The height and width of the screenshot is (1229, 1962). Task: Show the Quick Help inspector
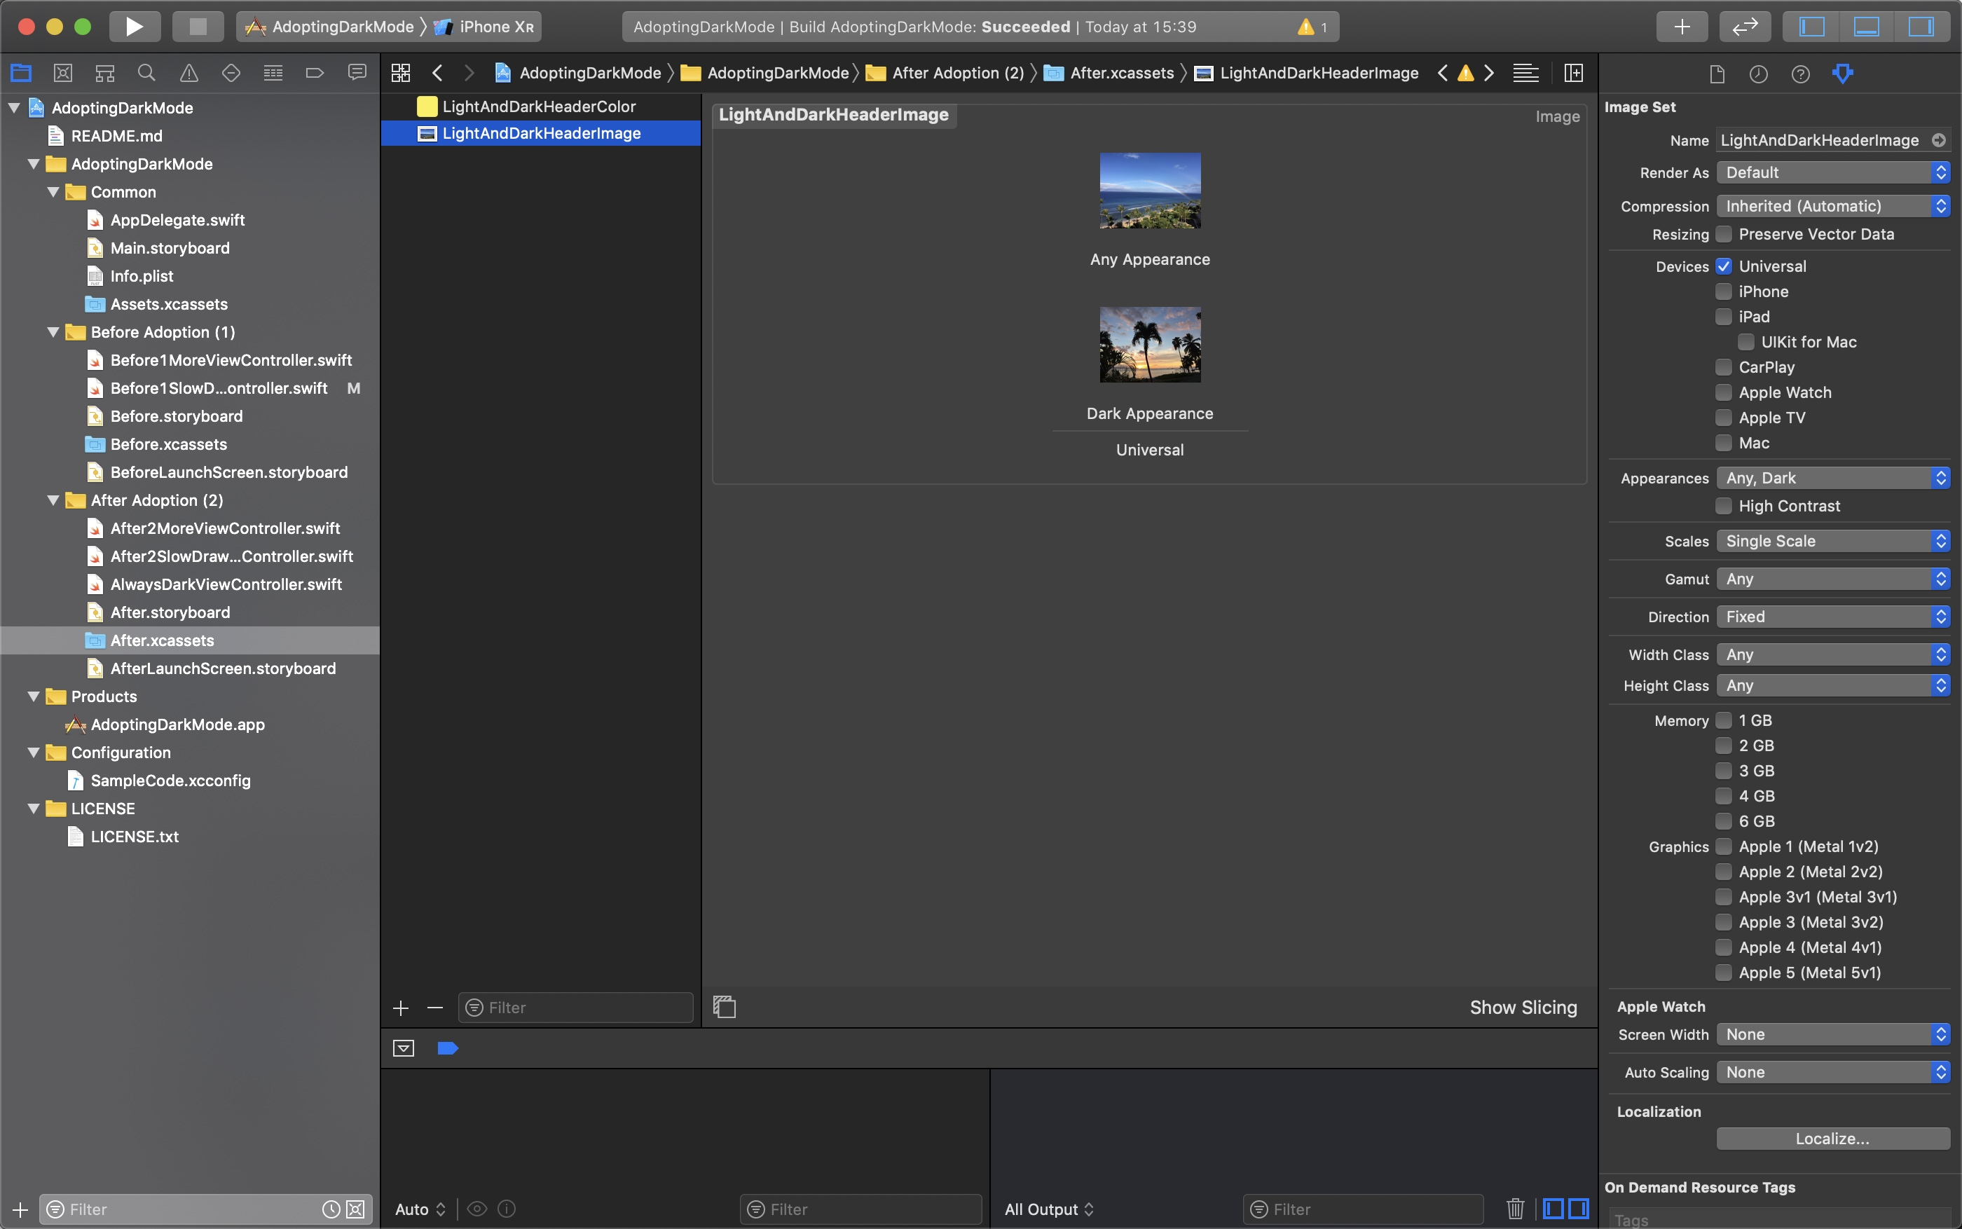[1800, 74]
